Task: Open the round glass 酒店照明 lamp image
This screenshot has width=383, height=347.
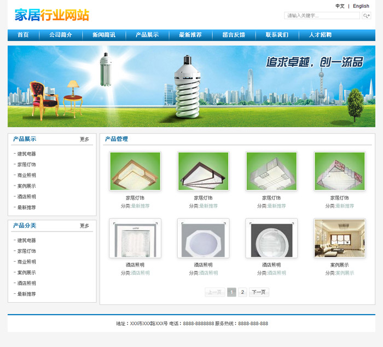Action: click(271, 238)
